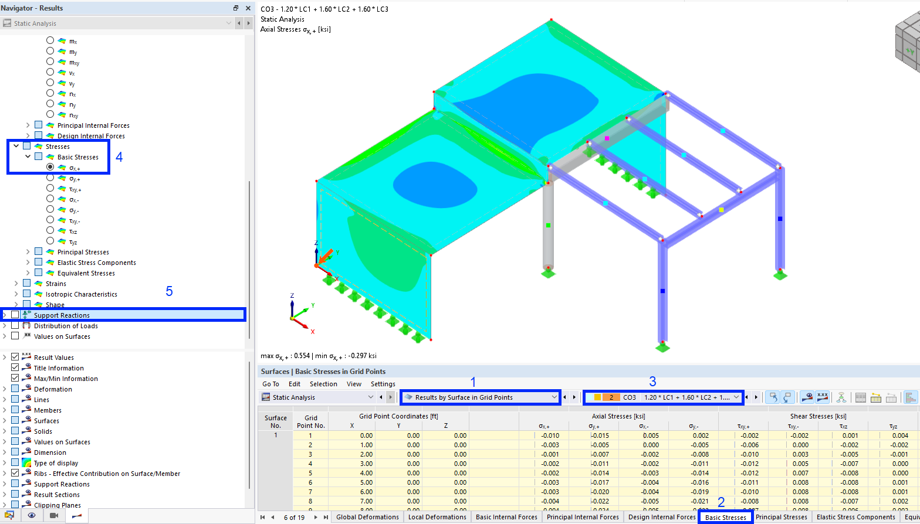Switch to the Principal Stresses tab
Screen dimensions: 920x524
tap(782, 517)
